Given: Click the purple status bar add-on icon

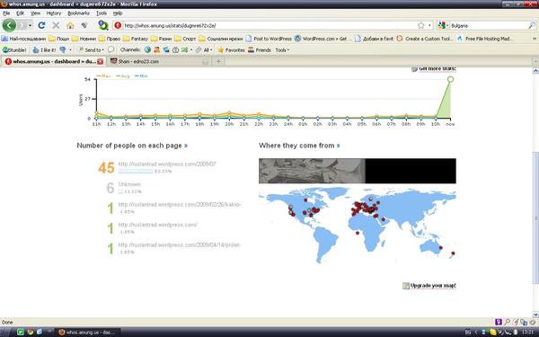Looking at the screenshot, I should (498, 323).
